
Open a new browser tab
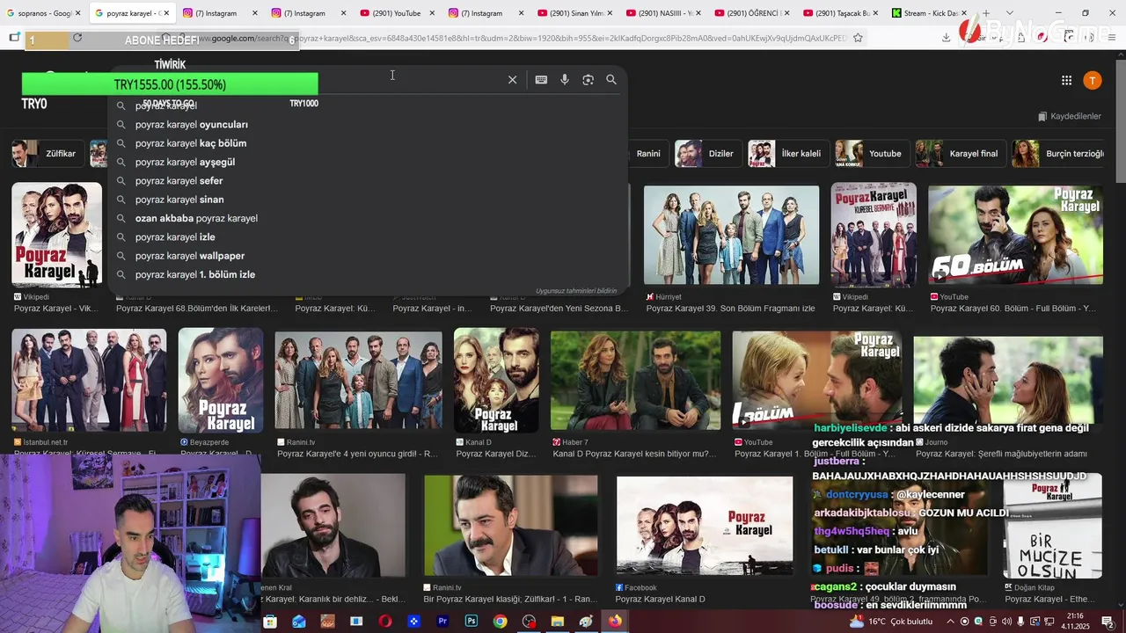click(x=985, y=13)
